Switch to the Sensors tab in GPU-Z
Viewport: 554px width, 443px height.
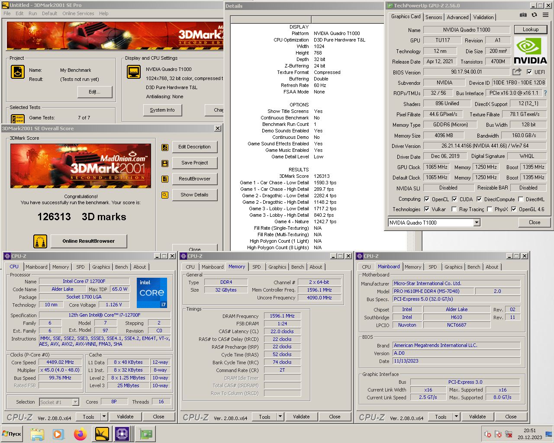[x=434, y=17]
